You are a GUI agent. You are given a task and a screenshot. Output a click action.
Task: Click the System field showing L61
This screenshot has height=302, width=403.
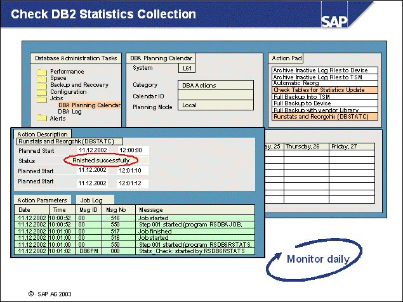point(188,68)
